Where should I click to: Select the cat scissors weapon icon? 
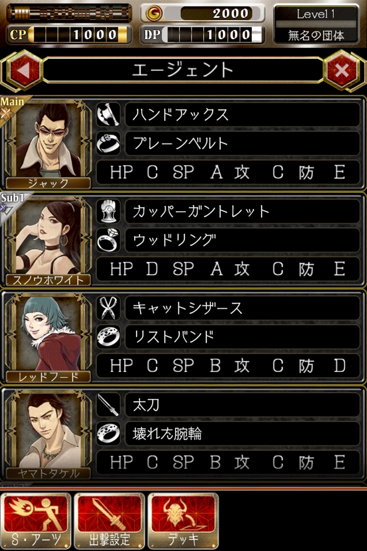tap(108, 308)
